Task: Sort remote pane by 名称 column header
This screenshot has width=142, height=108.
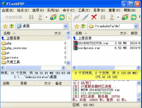Action: click(x=92, y=33)
